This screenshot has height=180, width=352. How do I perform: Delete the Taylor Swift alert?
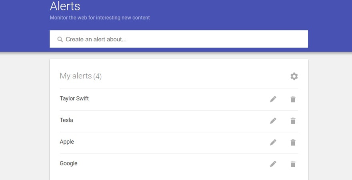click(293, 99)
